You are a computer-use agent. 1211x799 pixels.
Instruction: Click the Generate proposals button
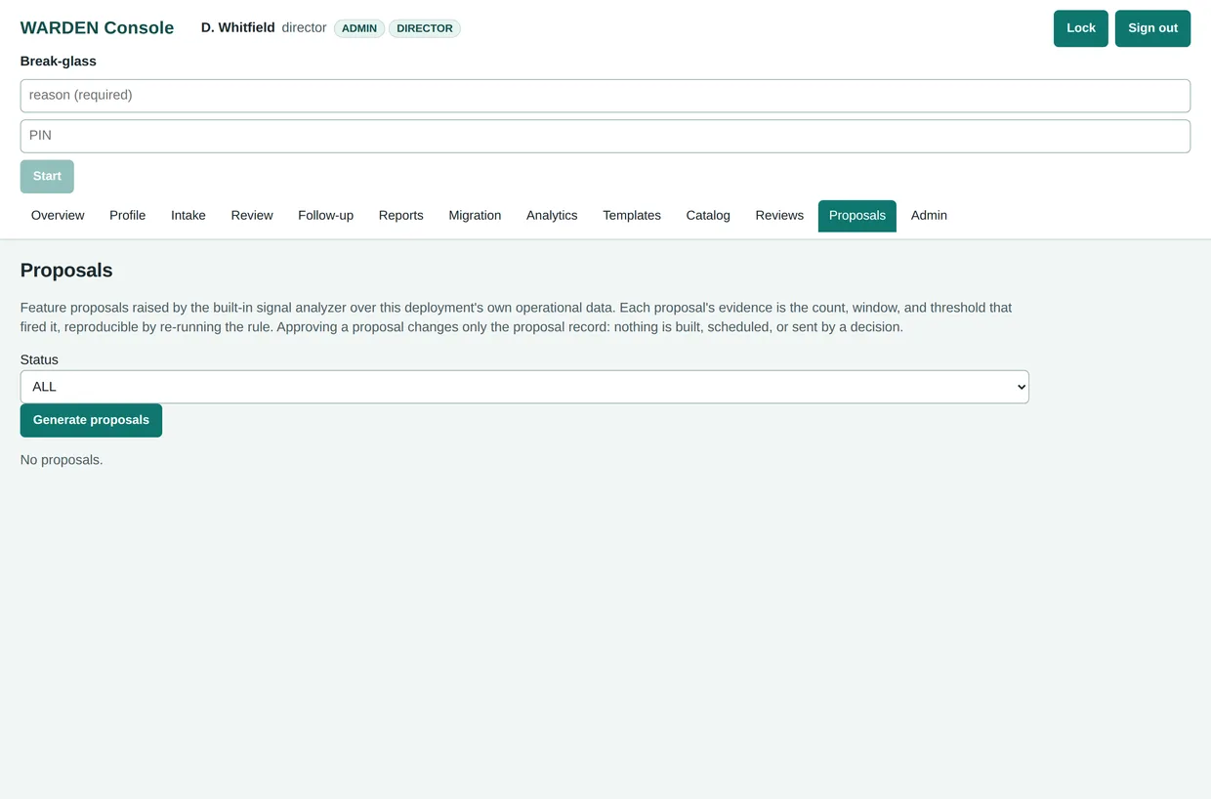(91, 420)
